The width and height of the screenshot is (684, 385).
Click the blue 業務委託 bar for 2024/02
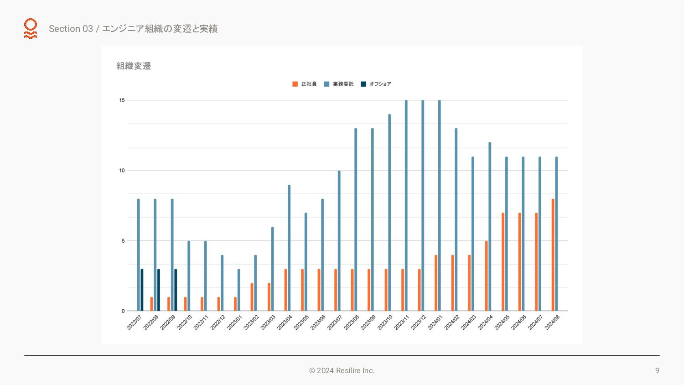click(456, 220)
